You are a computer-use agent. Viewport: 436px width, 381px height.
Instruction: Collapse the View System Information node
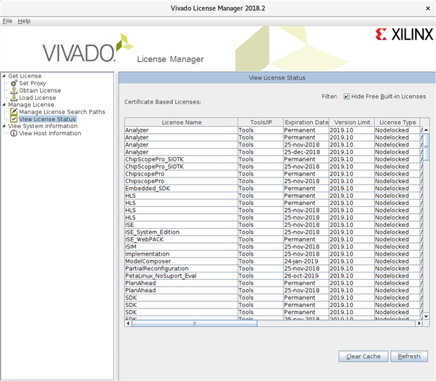tap(4, 126)
